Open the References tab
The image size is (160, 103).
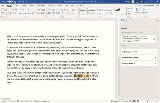[x=41, y=5]
